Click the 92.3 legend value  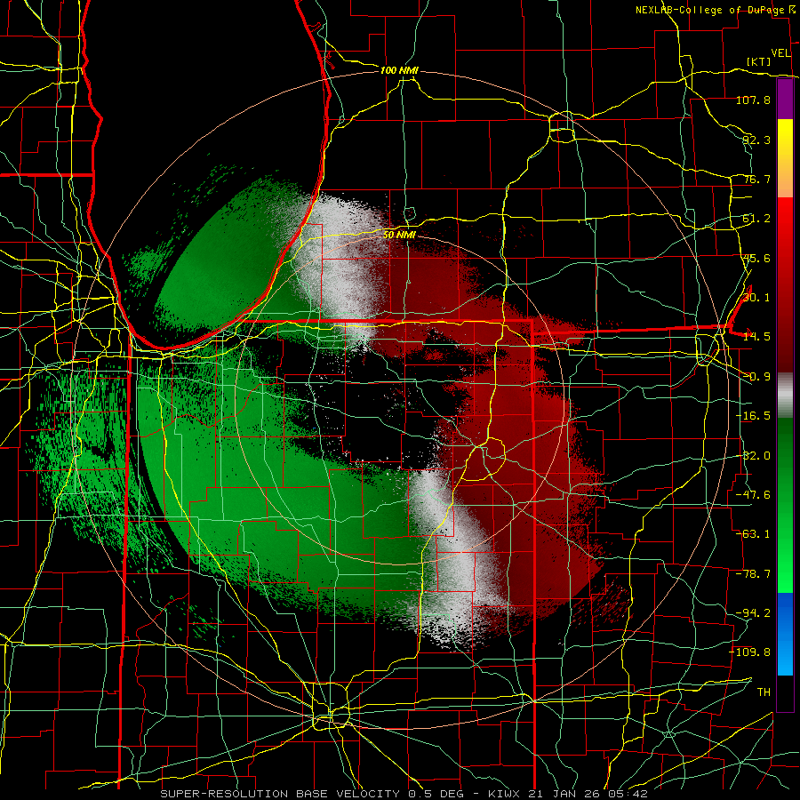click(756, 140)
